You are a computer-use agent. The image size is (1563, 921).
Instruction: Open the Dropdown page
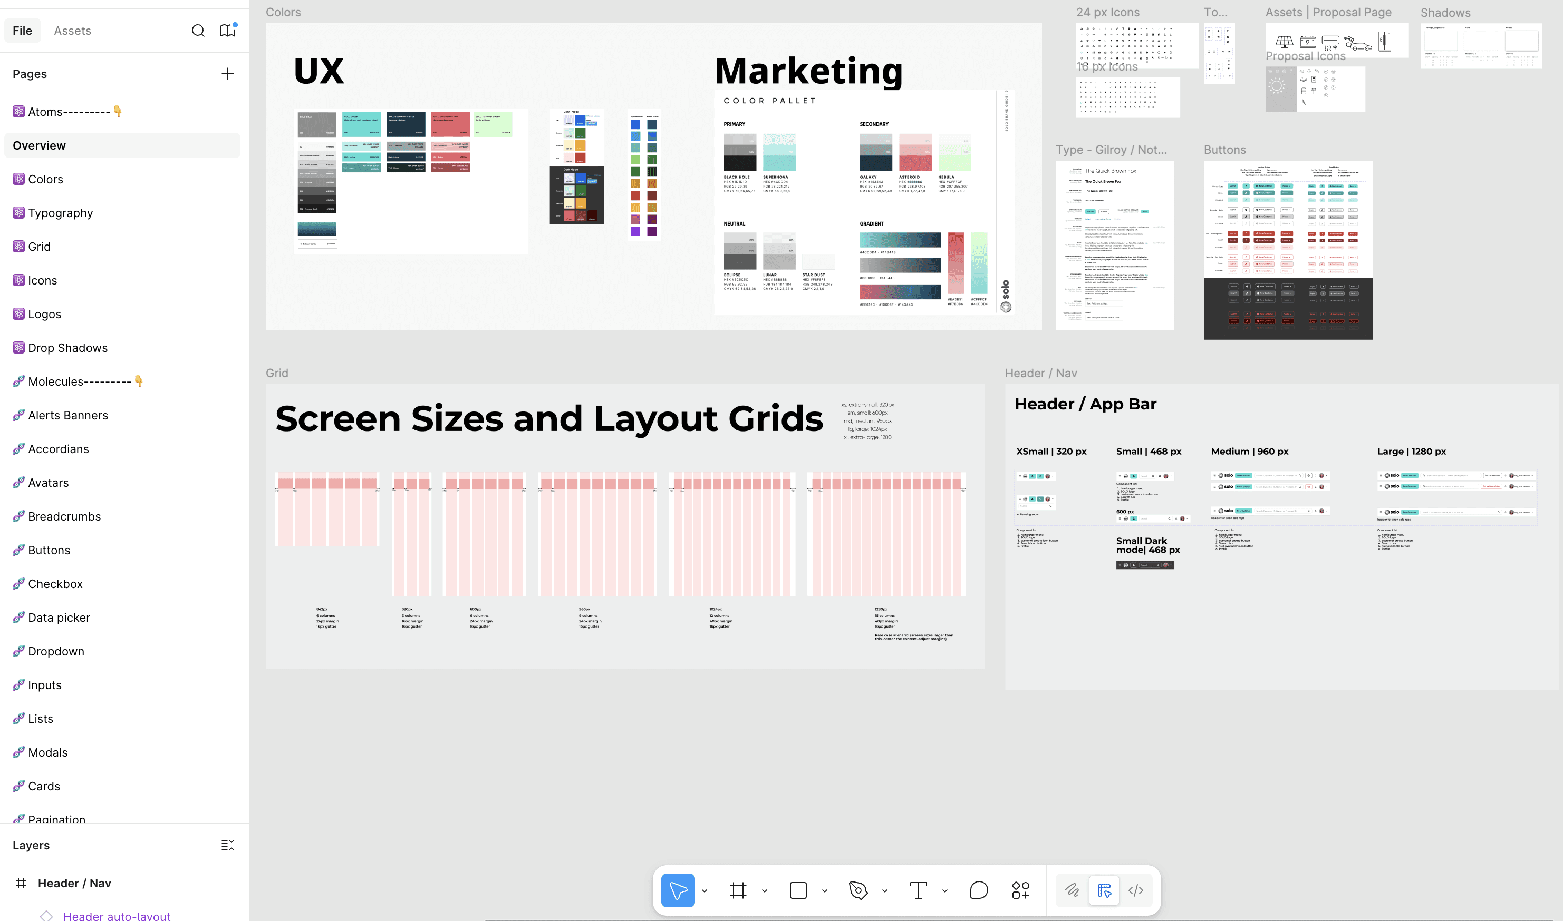click(x=122, y=651)
